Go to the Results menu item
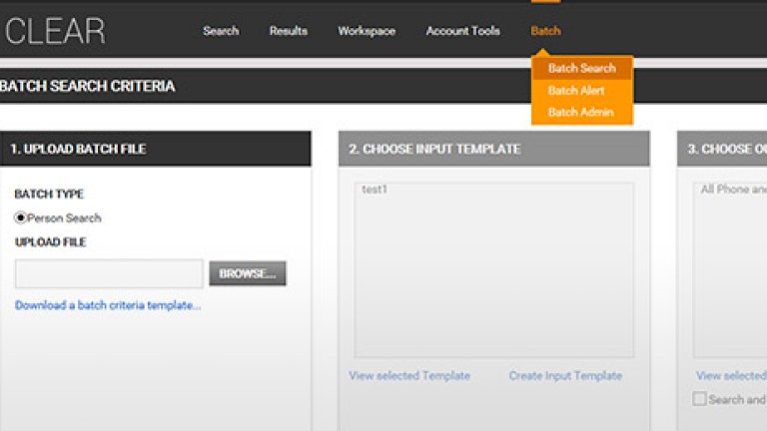 click(x=289, y=31)
